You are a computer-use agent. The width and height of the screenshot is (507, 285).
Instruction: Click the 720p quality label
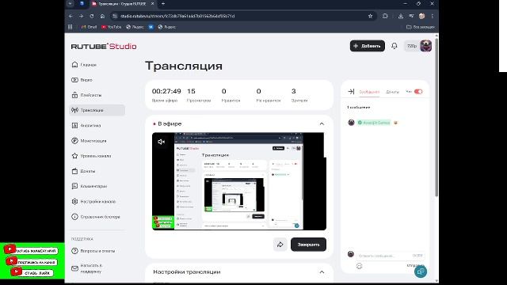(412, 46)
